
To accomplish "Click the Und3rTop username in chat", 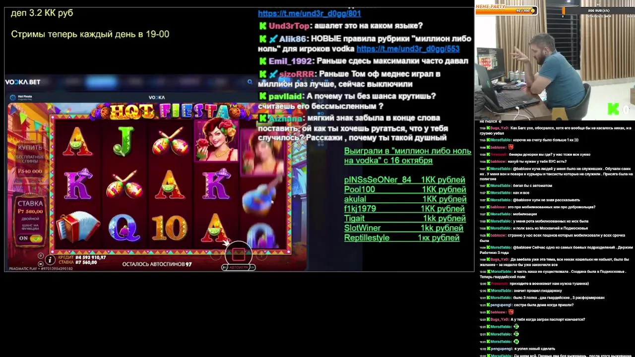I will [x=289, y=26].
